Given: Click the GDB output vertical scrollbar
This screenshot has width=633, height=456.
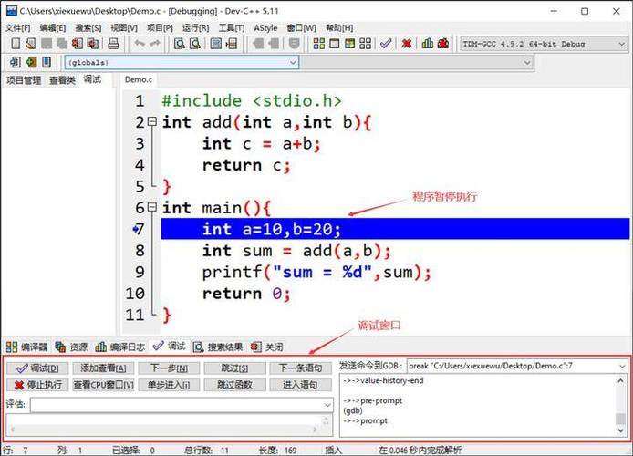Looking at the screenshot, I should tap(622, 401).
